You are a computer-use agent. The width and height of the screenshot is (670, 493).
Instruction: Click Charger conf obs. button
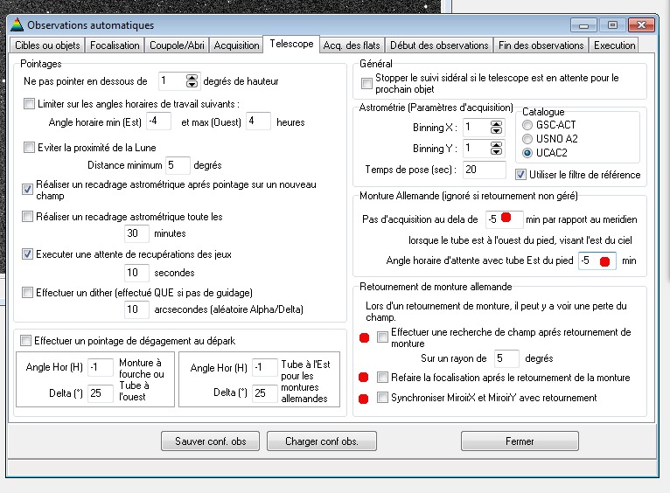click(x=322, y=441)
